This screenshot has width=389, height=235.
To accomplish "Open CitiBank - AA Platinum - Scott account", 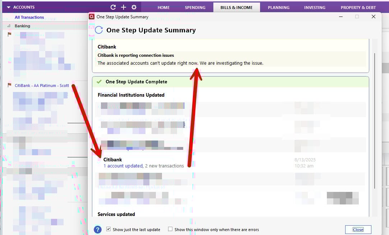I will click(x=42, y=86).
